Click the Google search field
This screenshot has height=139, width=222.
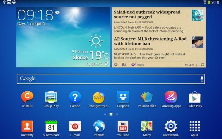[111, 79]
